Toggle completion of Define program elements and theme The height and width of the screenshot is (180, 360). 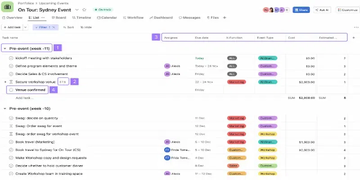point(11,66)
